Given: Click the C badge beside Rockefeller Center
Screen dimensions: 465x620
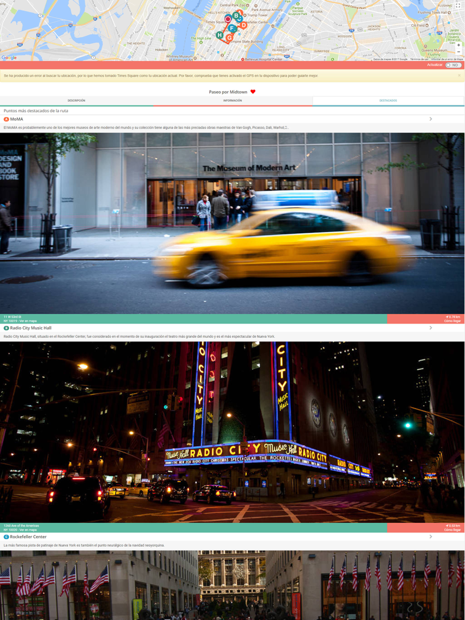Looking at the screenshot, I should 7,537.
